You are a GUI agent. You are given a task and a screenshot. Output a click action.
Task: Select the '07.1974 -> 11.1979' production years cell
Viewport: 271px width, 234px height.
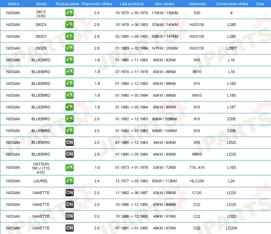click(132, 72)
